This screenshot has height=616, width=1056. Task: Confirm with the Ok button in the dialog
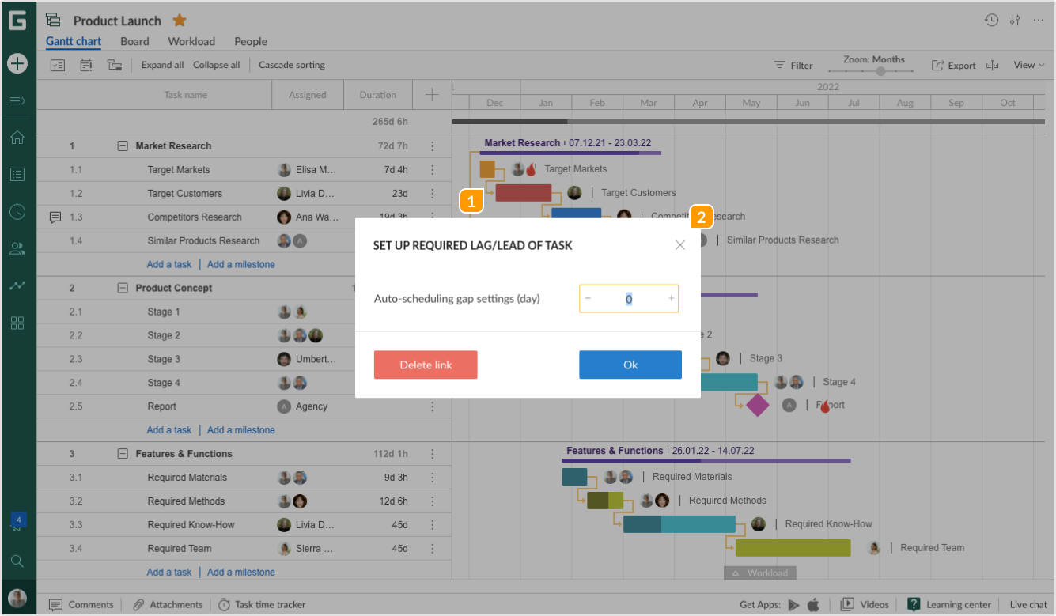coord(630,365)
